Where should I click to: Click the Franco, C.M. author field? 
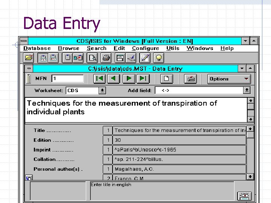coord(179,177)
